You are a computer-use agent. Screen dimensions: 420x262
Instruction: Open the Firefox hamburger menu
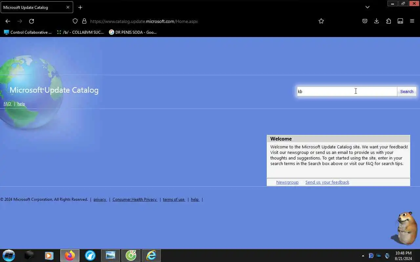[x=412, y=21]
